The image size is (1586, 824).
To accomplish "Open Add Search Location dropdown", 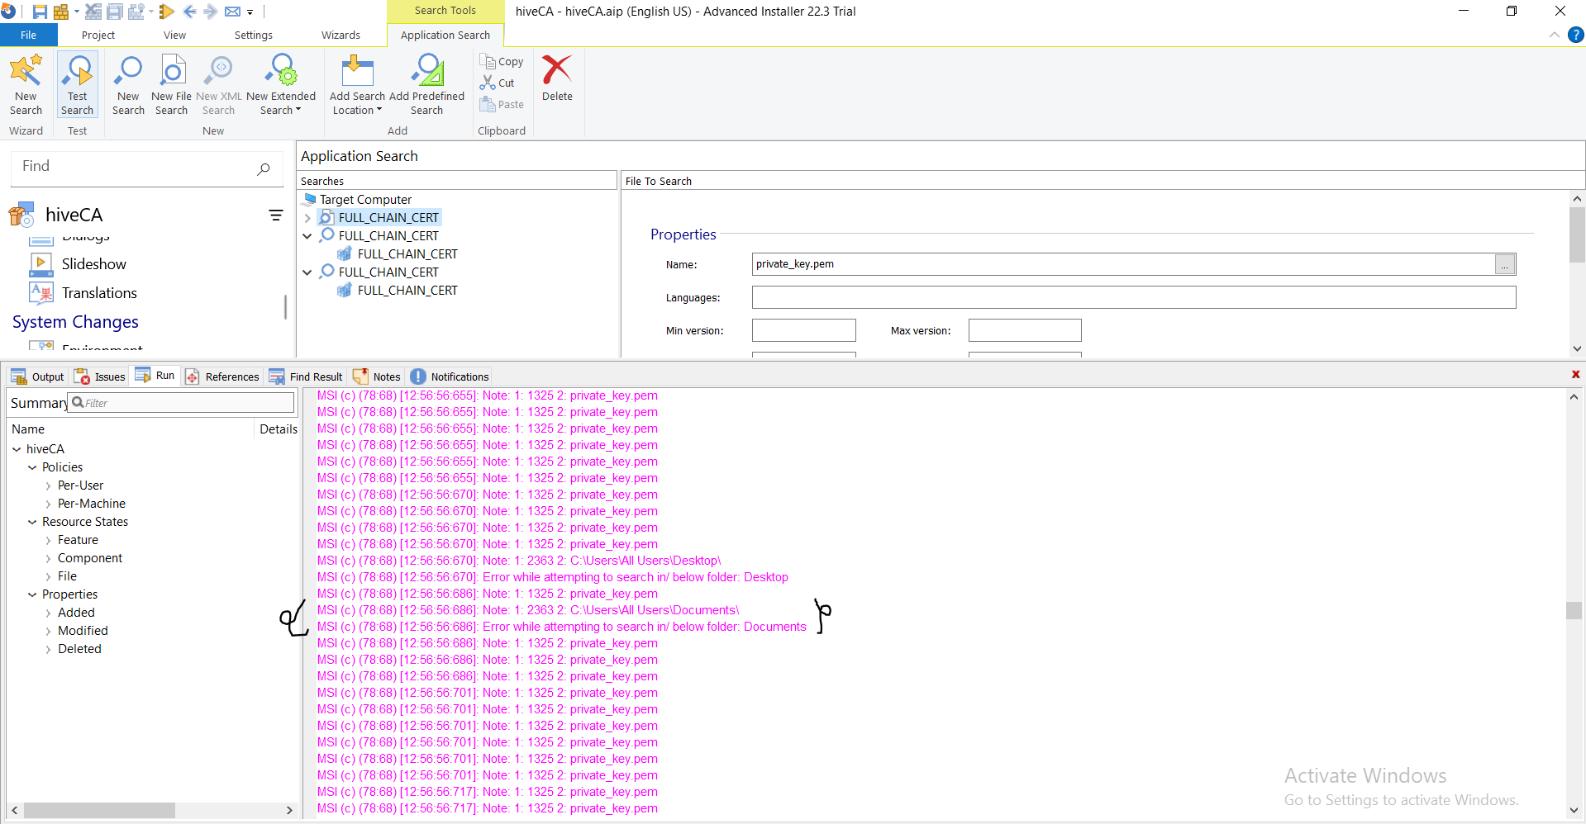I will click(357, 110).
